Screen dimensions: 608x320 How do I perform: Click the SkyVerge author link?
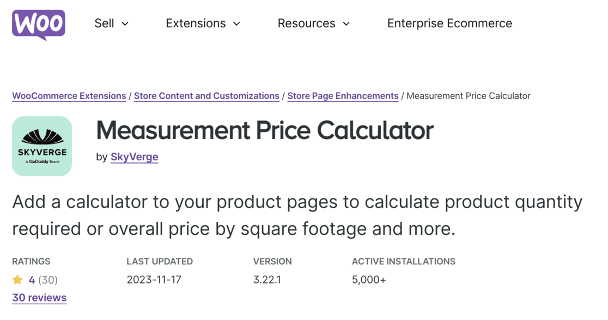coord(134,157)
